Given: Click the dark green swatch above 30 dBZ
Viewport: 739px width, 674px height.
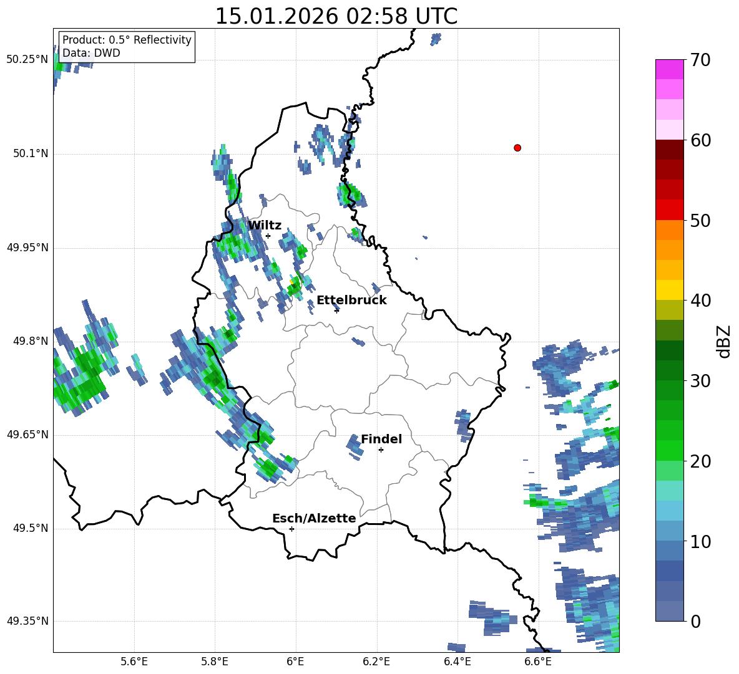Looking at the screenshot, I should tap(669, 370).
